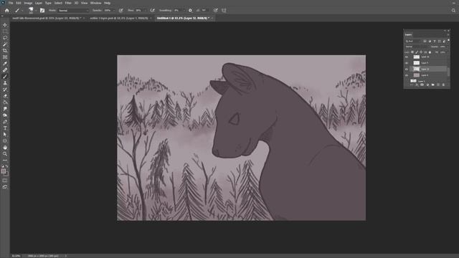Toggle the Brush Settings panel button
Viewport: 459px width, 258px height.
tap(42, 10)
